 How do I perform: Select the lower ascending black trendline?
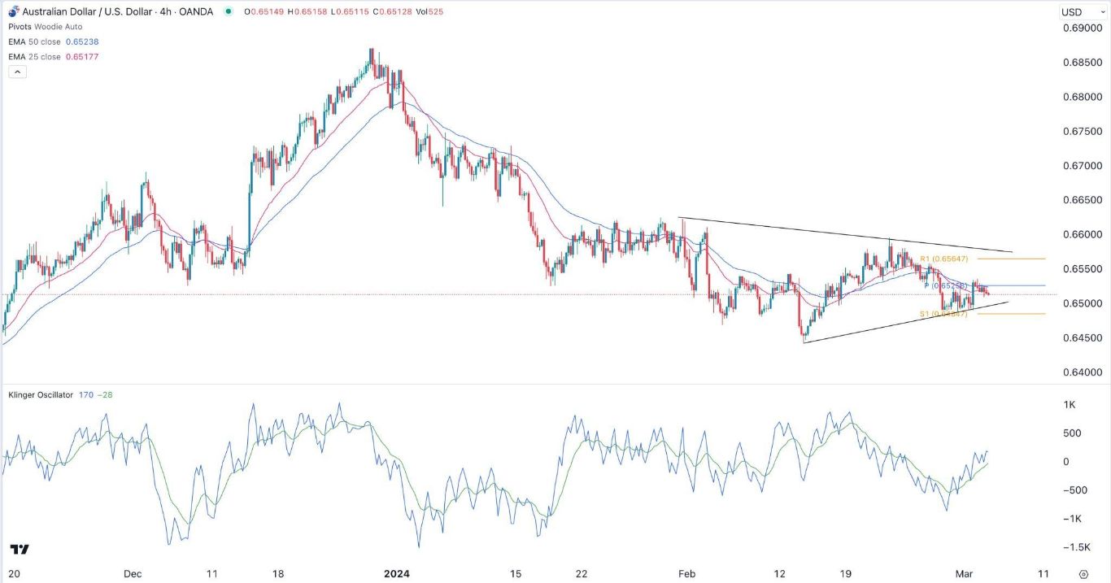point(906,323)
